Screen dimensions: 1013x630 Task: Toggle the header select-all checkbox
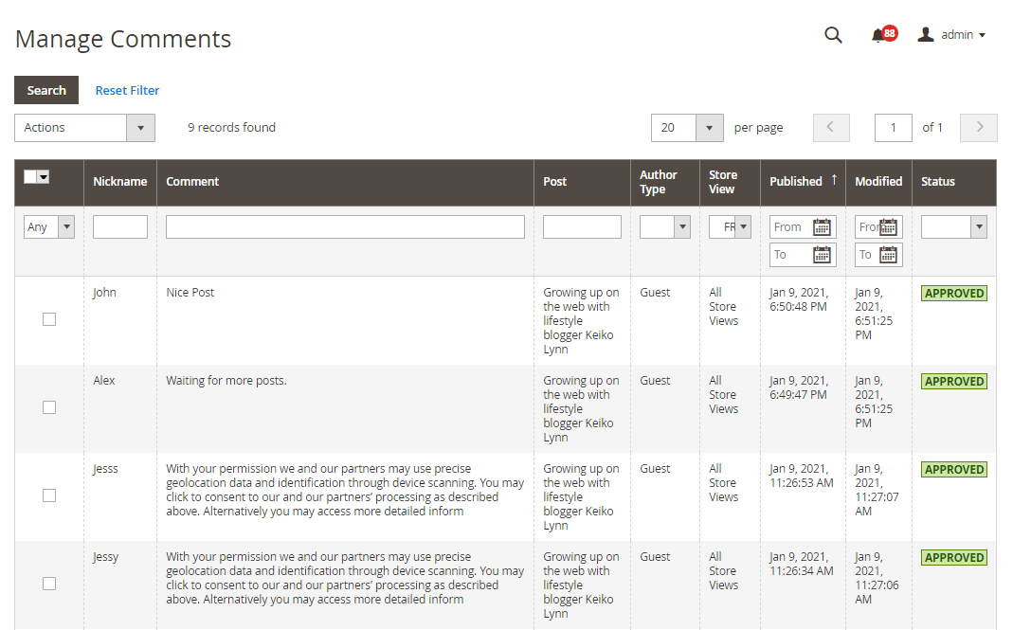pos(29,176)
